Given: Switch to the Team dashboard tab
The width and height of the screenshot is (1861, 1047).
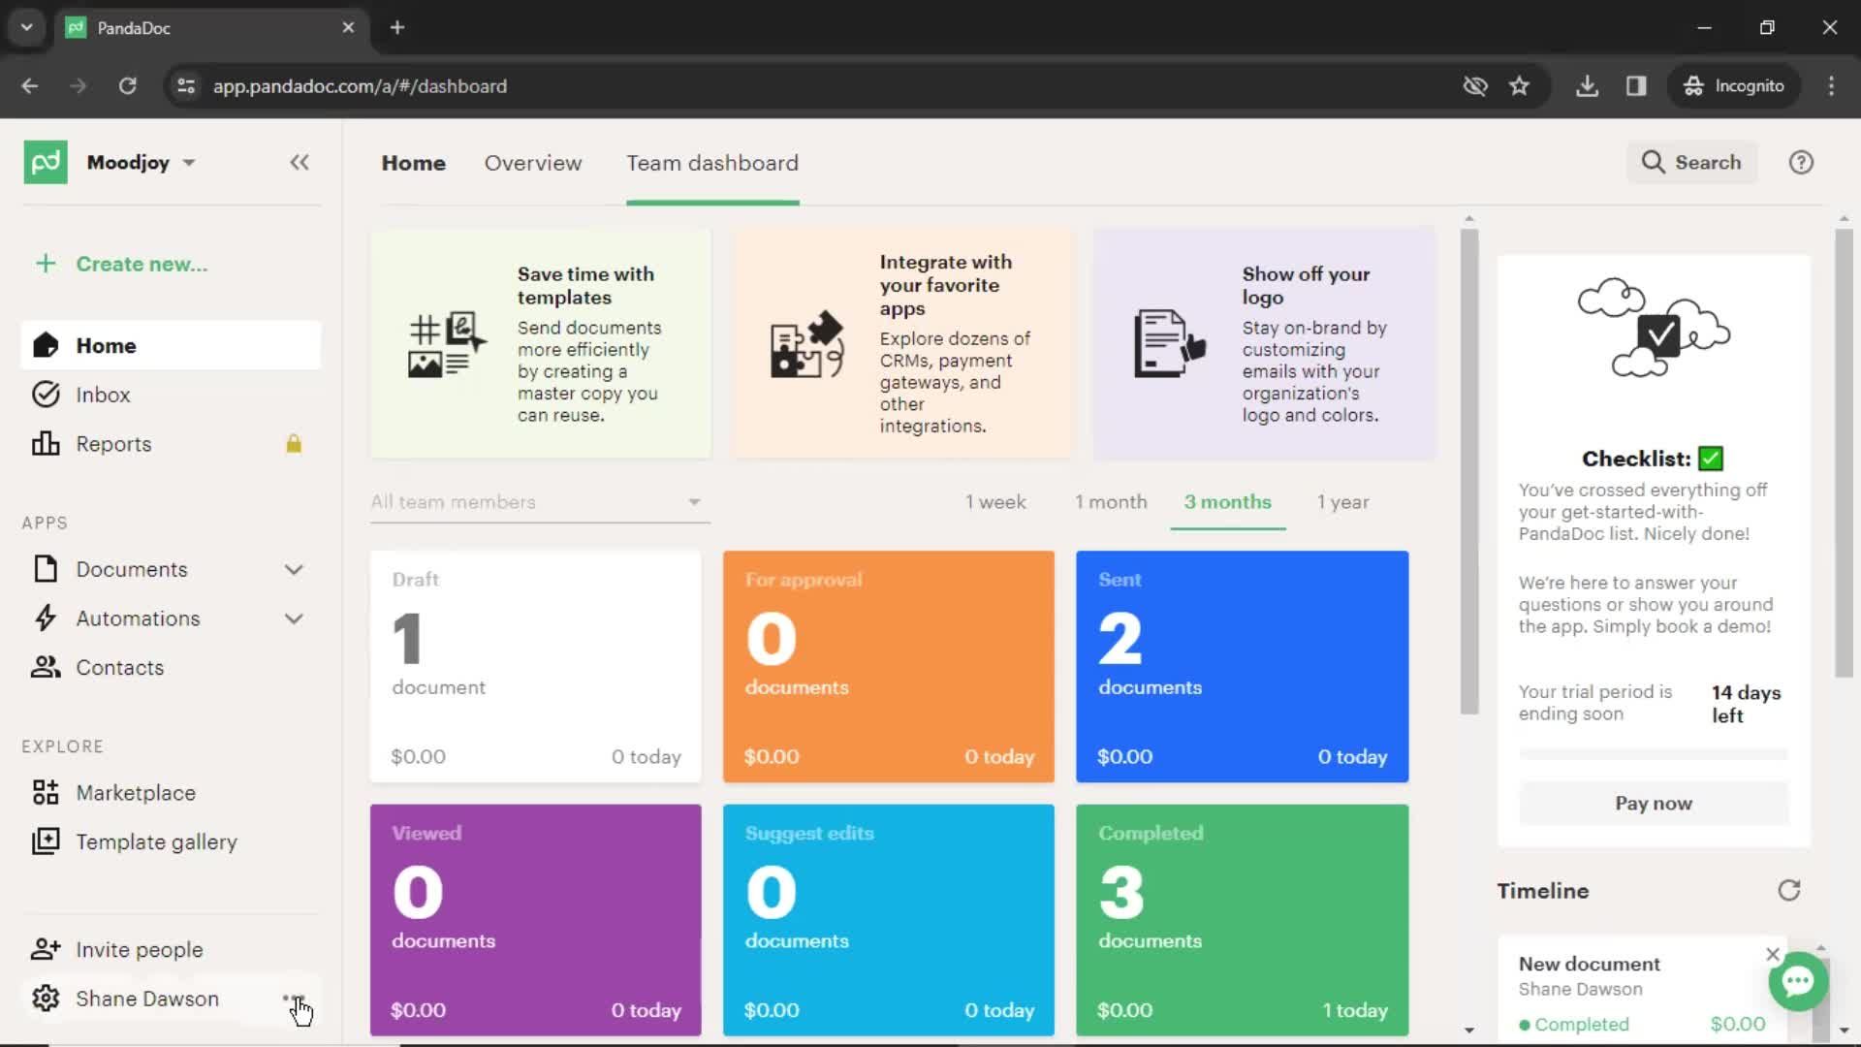Looking at the screenshot, I should [710, 162].
